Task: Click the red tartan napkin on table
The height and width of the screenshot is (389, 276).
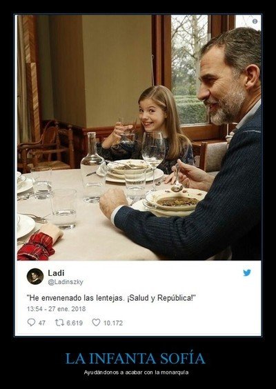Action: pyautogui.click(x=37, y=247)
